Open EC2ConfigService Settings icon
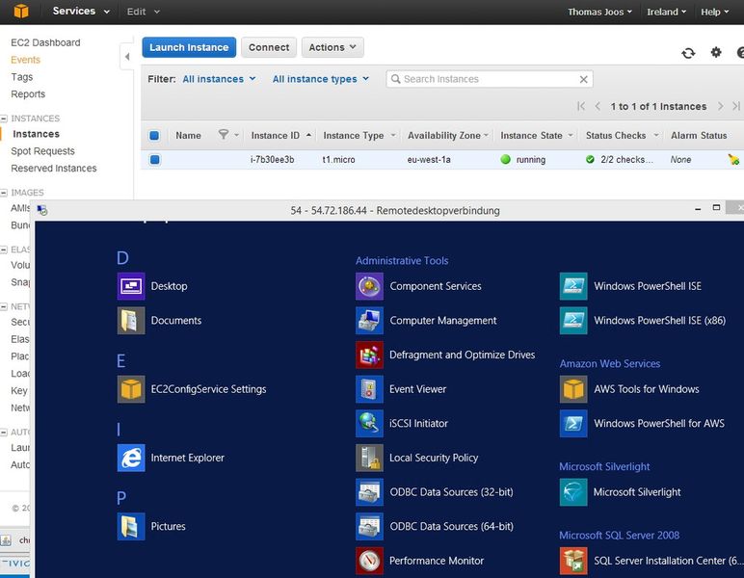 (x=131, y=389)
